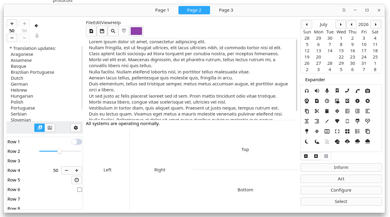Check the Row 6 checkbox

[80, 190]
